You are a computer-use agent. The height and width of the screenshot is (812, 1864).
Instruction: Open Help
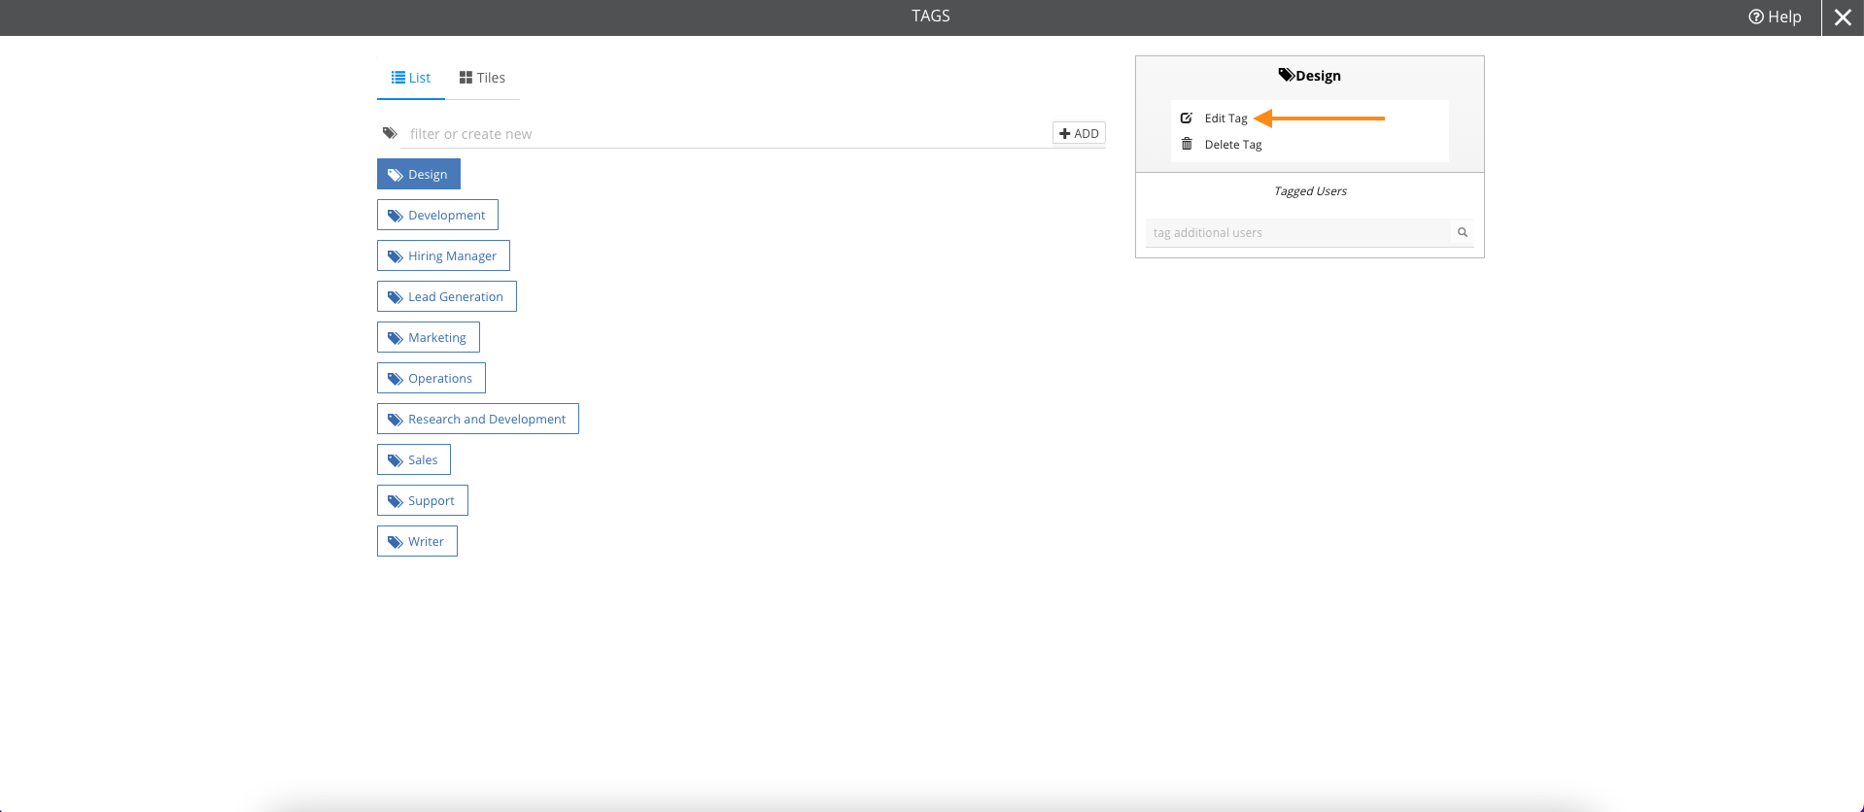click(x=1775, y=17)
